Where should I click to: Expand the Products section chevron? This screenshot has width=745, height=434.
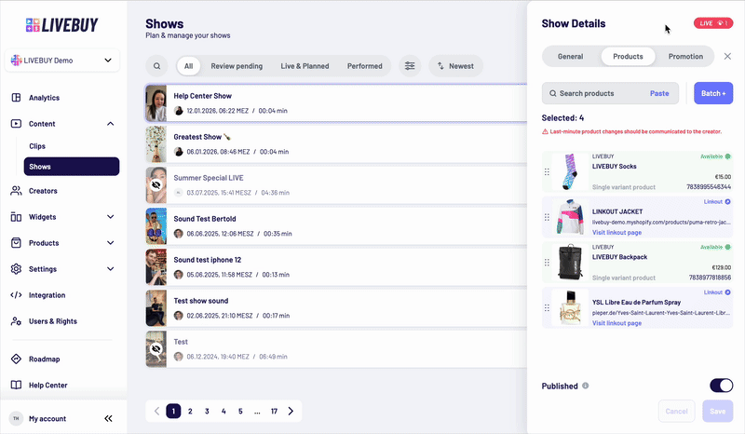coord(110,243)
